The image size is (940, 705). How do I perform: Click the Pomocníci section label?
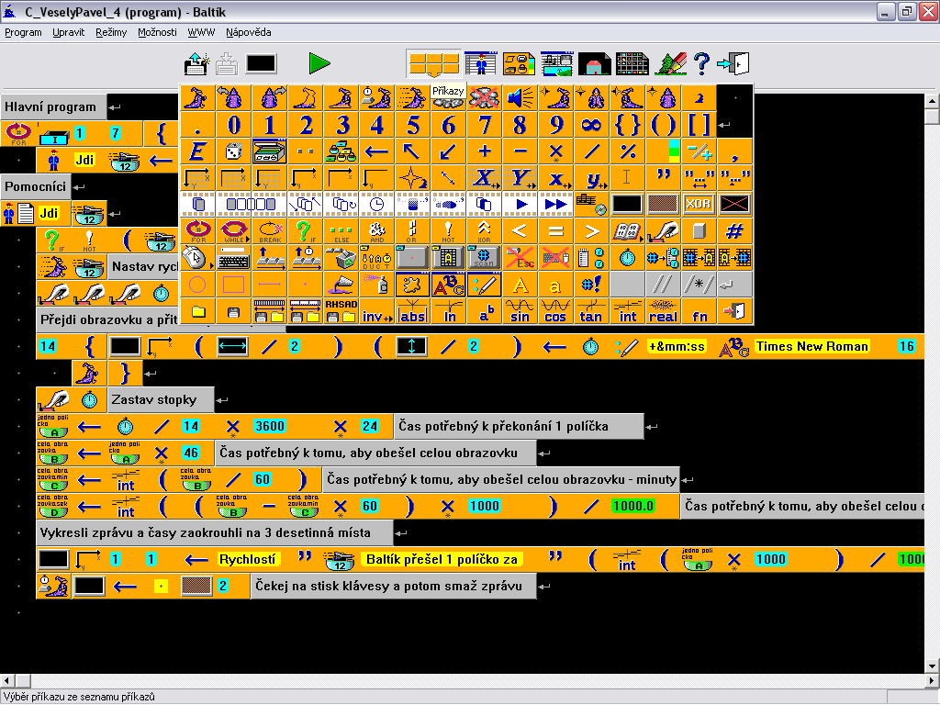point(35,187)
